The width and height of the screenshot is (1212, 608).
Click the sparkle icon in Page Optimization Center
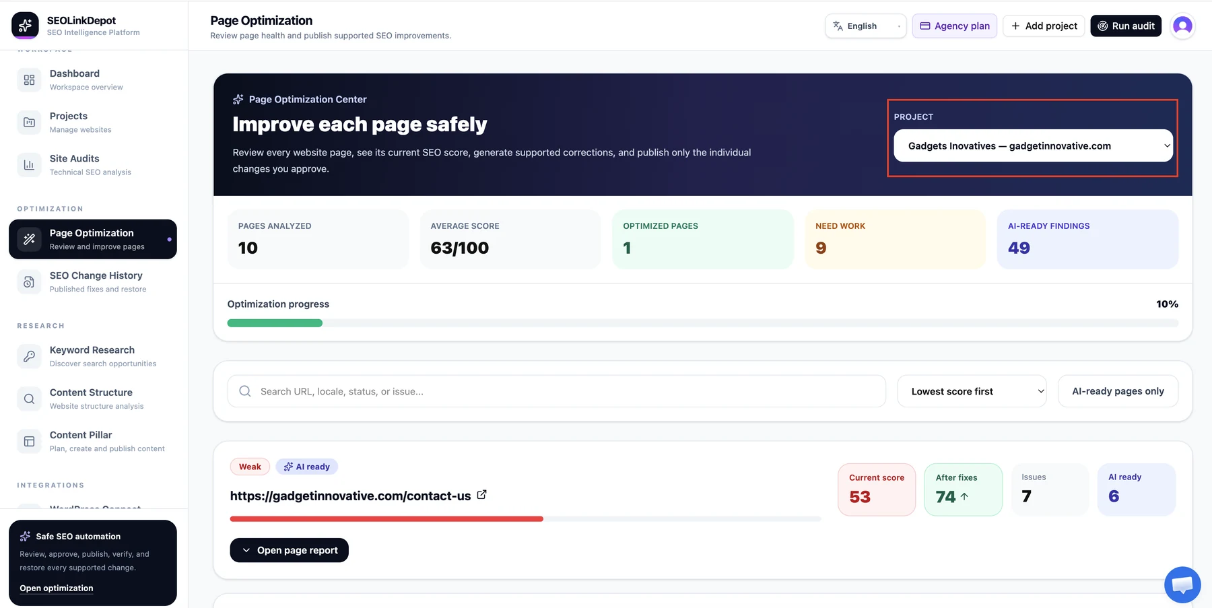click(x=238, y=100)
